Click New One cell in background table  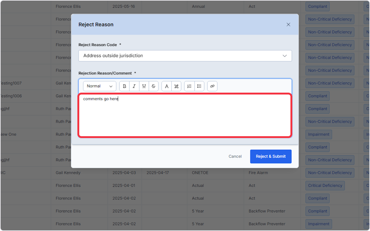[x=8, y=134]
